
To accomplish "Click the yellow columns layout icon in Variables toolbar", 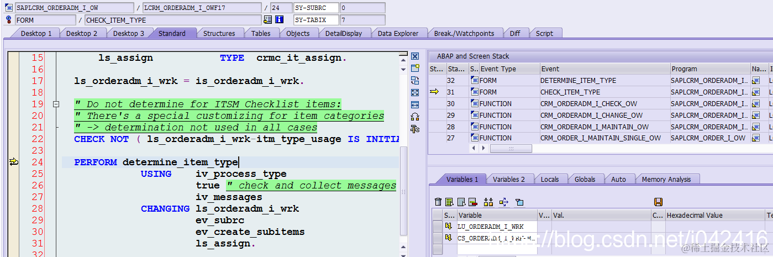I will point(488,202).
